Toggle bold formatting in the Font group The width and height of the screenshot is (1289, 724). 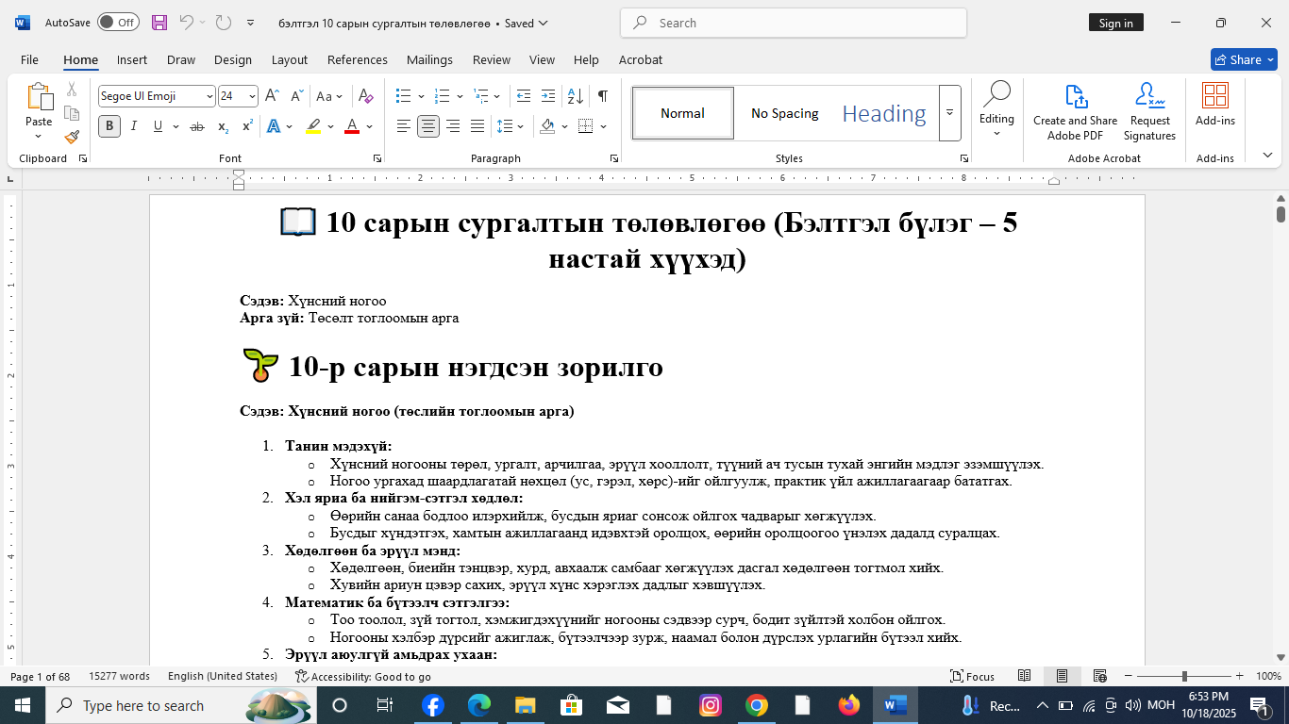click(x=109, y=125)
